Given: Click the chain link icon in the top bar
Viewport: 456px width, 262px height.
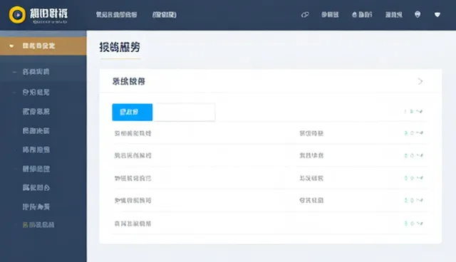Looking at the screenshot, I should 305,14.
